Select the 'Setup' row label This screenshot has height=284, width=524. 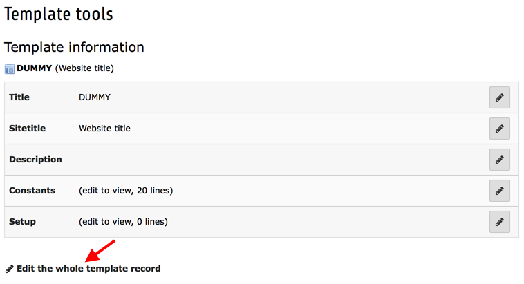[x=22, y=222]
